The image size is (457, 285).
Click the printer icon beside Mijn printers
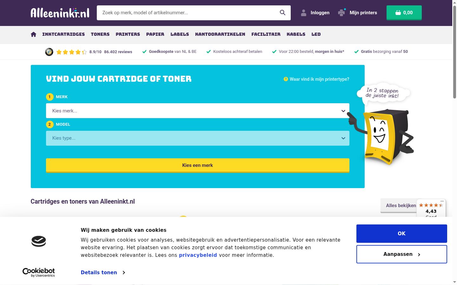(x=341, y=13)
